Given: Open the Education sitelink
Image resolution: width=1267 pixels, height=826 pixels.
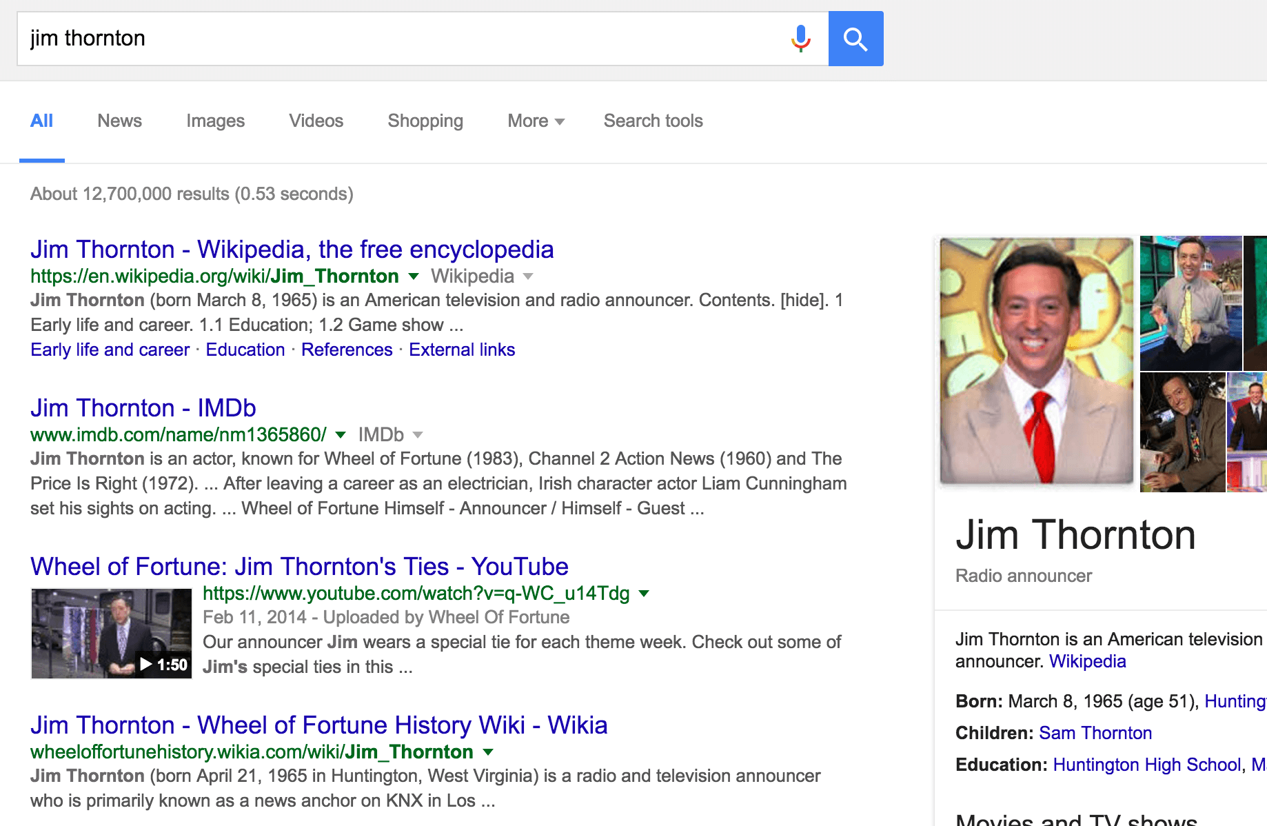Looking at the screenshot, I should coord(245,350).
